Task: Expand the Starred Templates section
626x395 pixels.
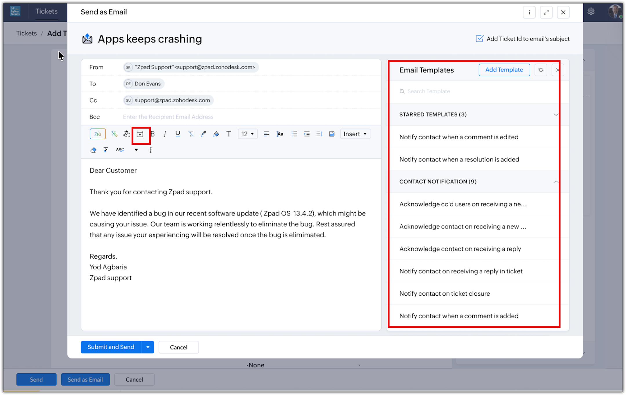Action: (x=556, y=114)
